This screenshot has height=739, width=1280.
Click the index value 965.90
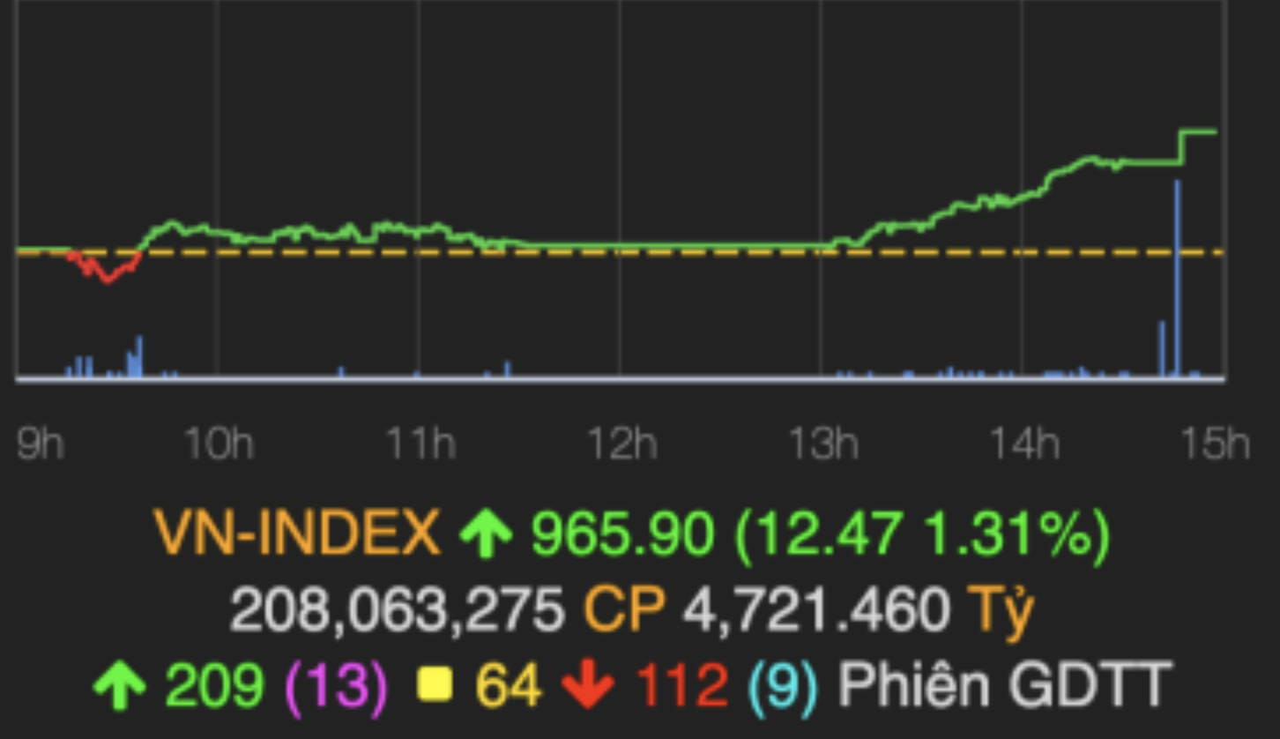(622, 534)
